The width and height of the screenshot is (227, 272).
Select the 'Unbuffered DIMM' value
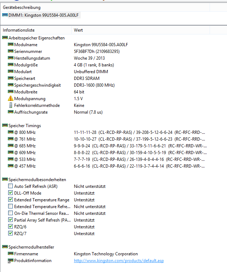pyautogui.click(x=91, y=72)
